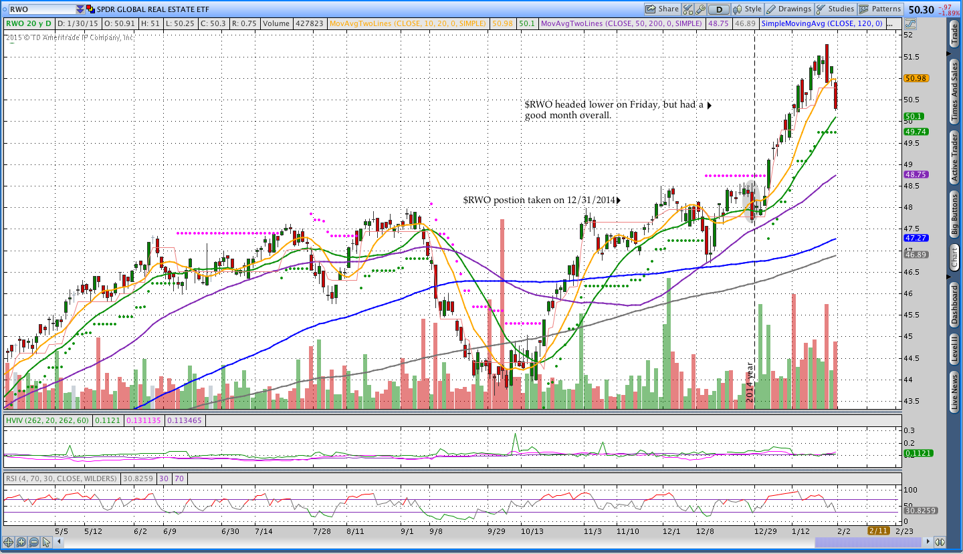Click the Volume label in the header

pos(276,23)
